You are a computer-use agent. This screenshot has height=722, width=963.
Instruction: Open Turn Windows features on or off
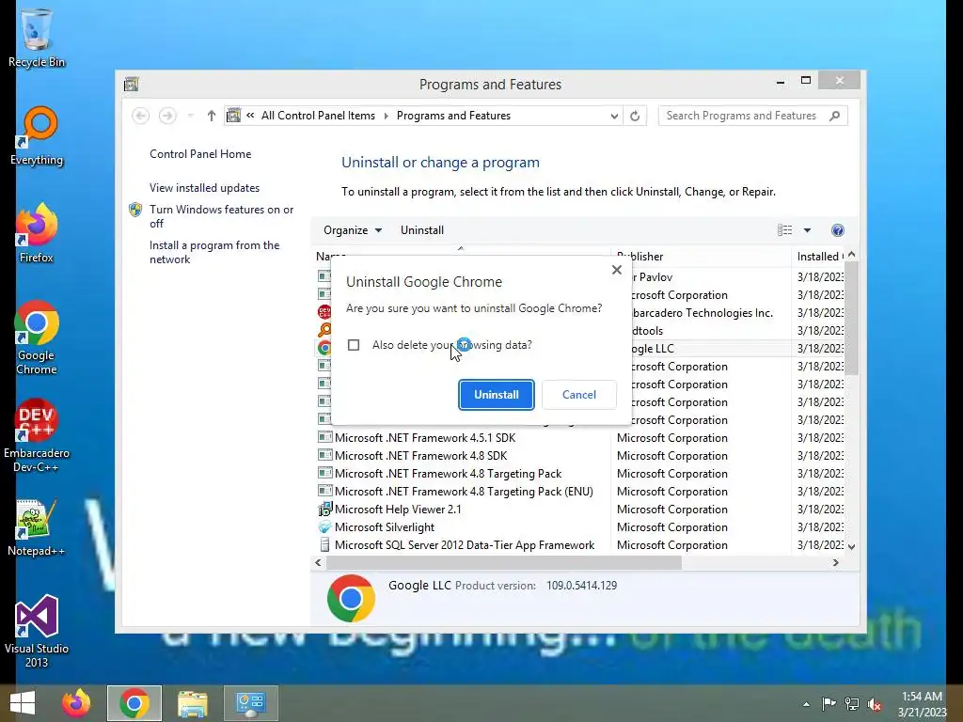point(221,216)
